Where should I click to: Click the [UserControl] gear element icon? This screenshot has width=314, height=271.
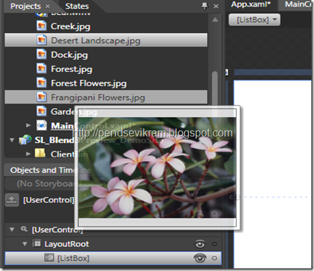click(x=24, y=229)
